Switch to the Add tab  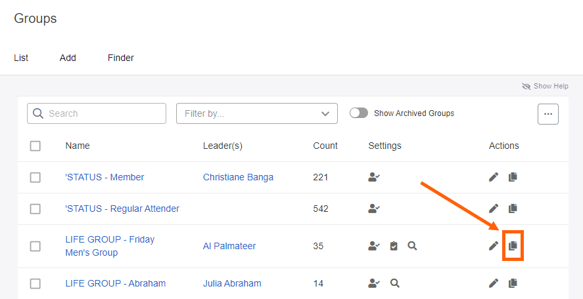coord(68,58)
